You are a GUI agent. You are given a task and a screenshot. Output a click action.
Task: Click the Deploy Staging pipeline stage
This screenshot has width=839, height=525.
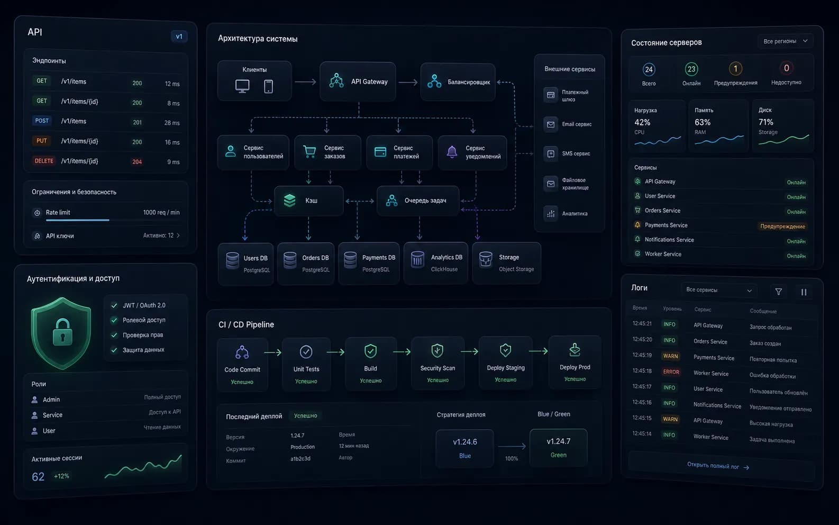coord(506,363)
